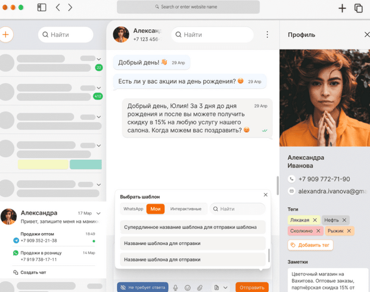Click the alexandra.ivanova email address
This screenshot has height=292, width=370.
pos(332,191)
